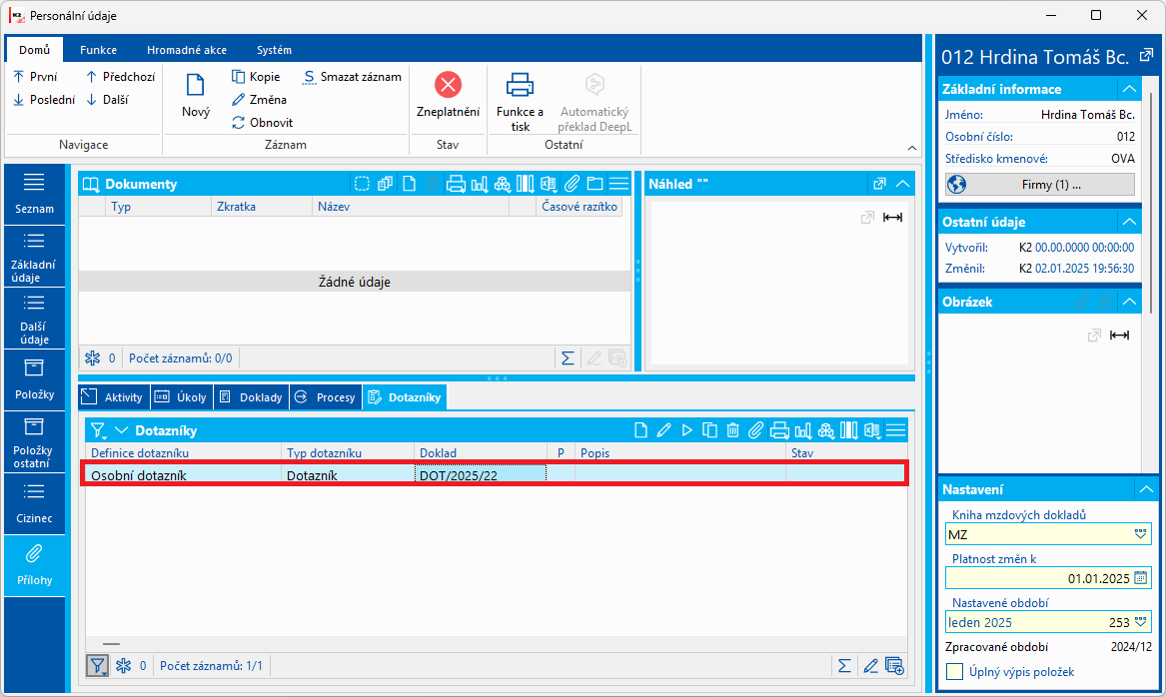Expand Dotazníky header chevron
The width and height of the screenshot is (1166, 697).
pos(122,430)
